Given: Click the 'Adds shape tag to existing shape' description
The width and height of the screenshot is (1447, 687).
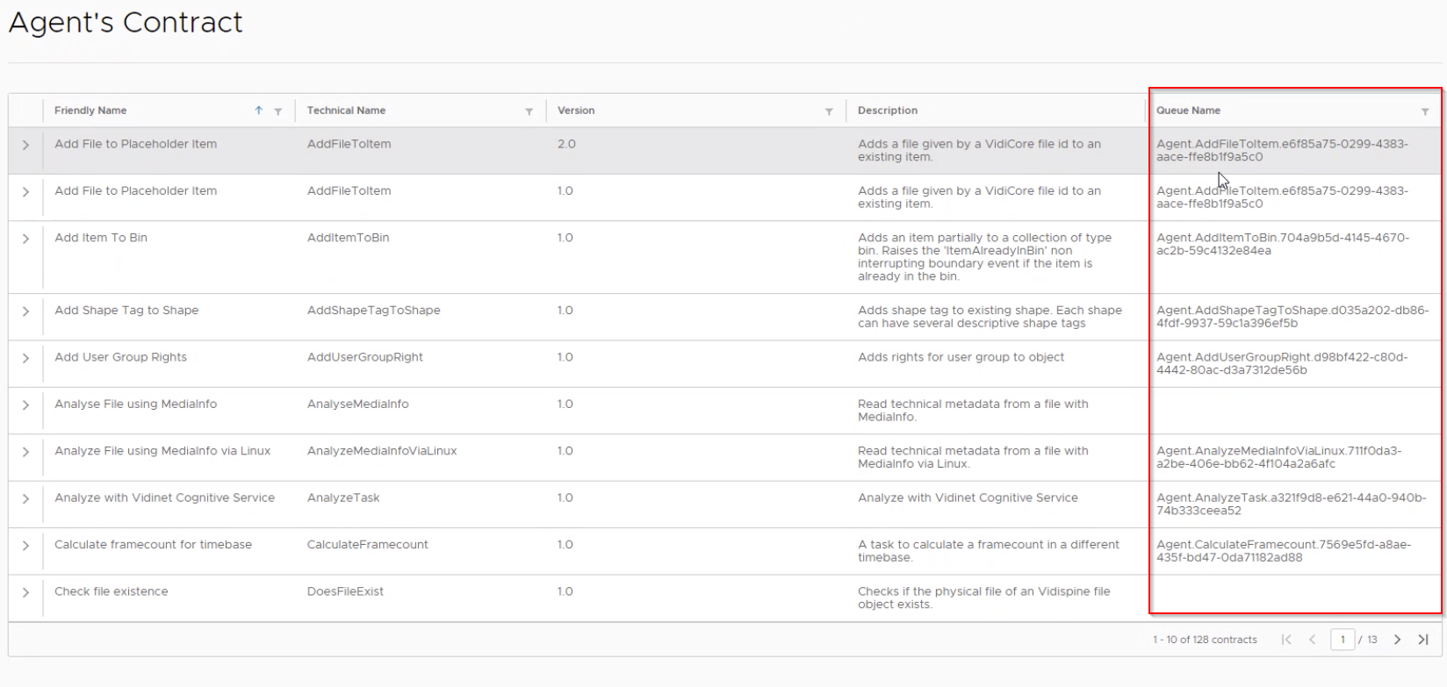Looking at the screenshot, I should tap(990, 317).
